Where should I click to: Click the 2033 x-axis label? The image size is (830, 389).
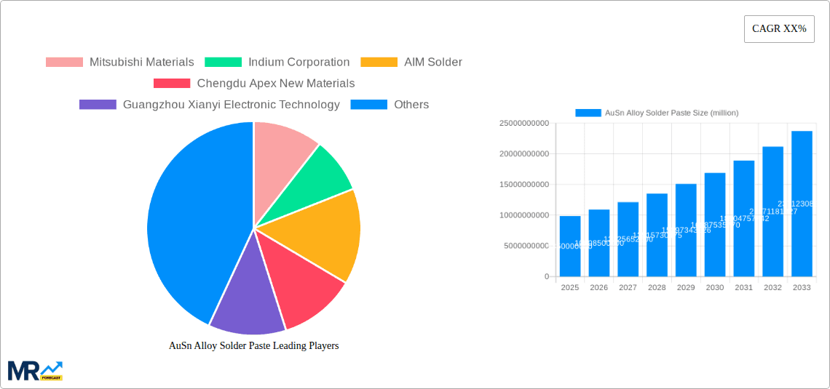(802, 287)
